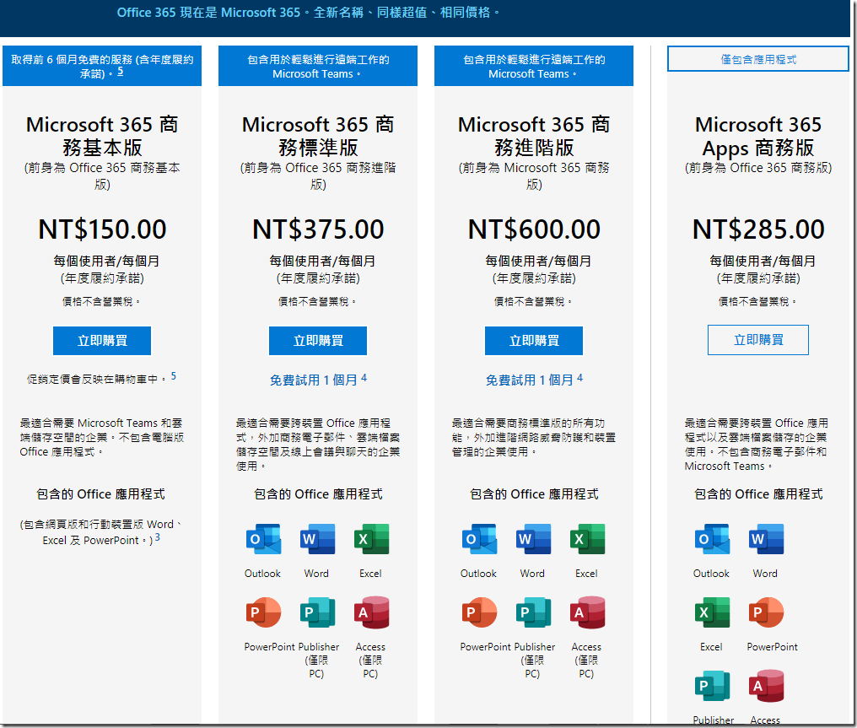Image resolution: width=857 pixels, height=728 pixels.
Task: Click the 僅包含應用程式 outlined label
Action: pos(758,59)
